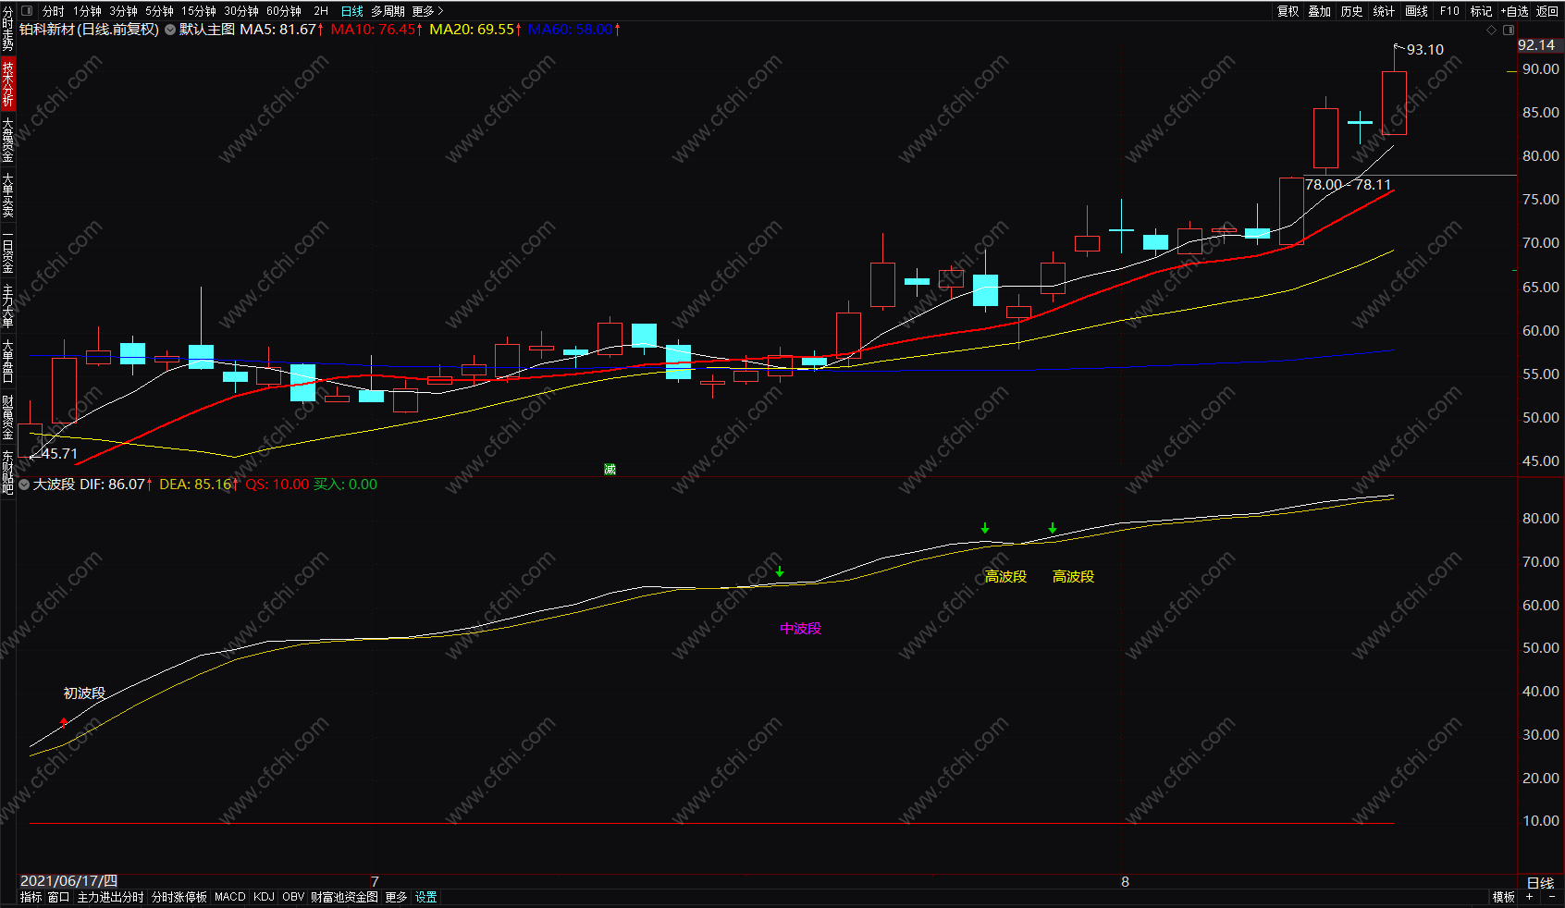Open 设置 settings in bottom bar
This screenshot has height=908, width=1565.
[425, 897]
